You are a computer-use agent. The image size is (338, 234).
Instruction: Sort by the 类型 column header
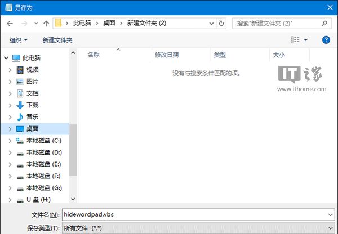coord(220,55)
